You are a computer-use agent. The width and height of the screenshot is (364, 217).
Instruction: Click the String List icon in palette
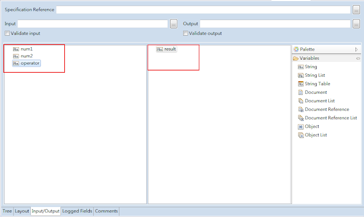click(x=301, y=76)
